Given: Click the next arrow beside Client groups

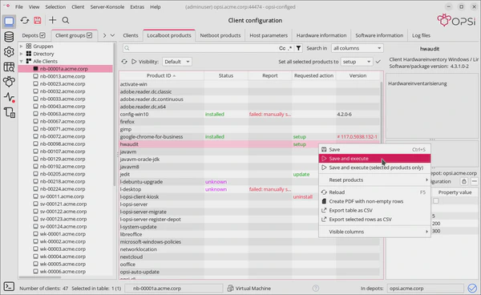Looking at the screenshot, I should click(x=104, y=35).
